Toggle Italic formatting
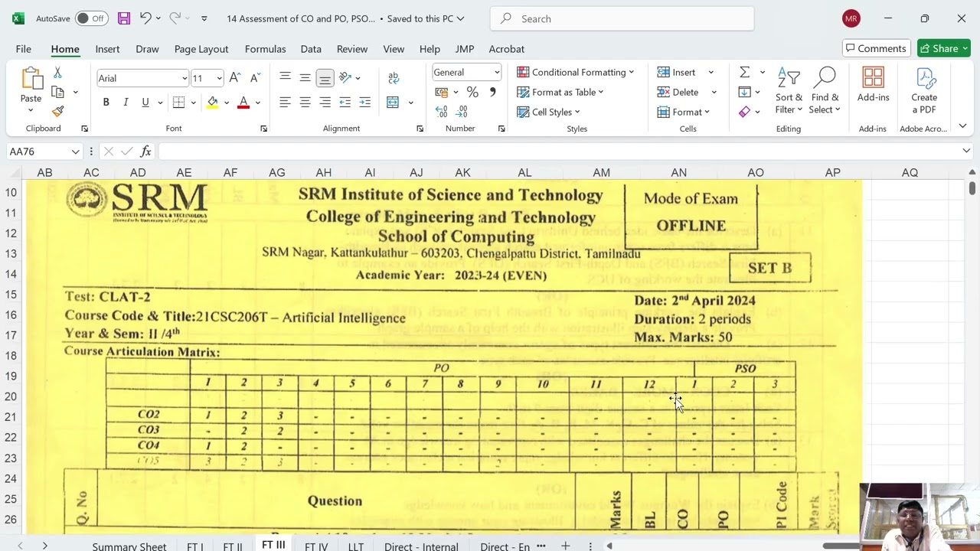The image size is (980, 551). click(126, 103)
